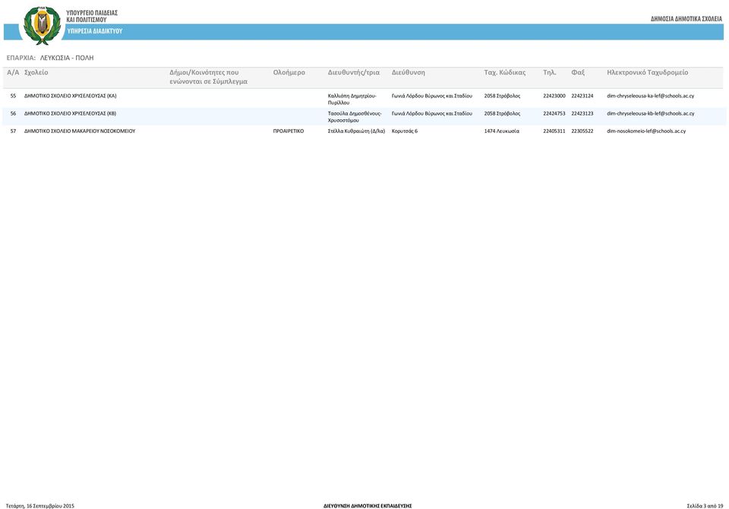Click the 'Ταχ. Κώδικας' column header
Viewport: 729px width, 509px height.
point(504,73)
